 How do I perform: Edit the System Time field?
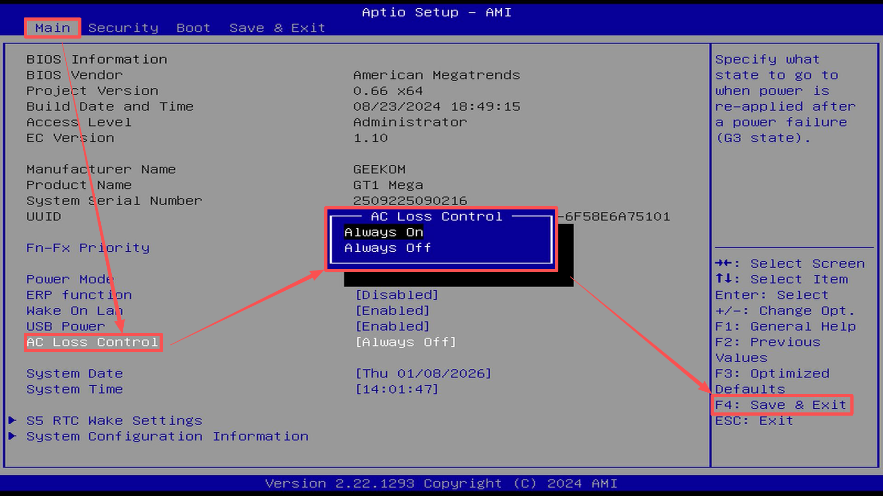(396, 389)
